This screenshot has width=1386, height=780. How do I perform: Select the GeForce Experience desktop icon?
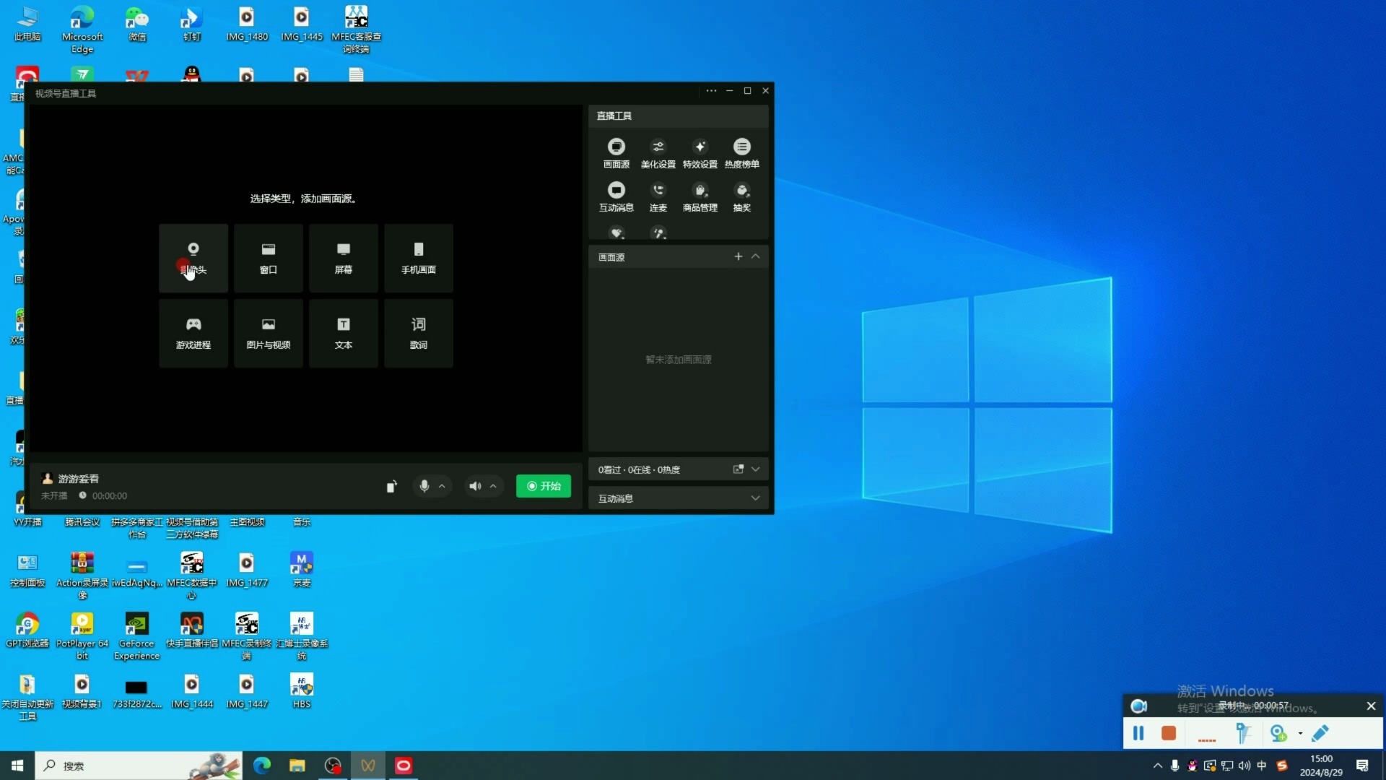(137, 636)
